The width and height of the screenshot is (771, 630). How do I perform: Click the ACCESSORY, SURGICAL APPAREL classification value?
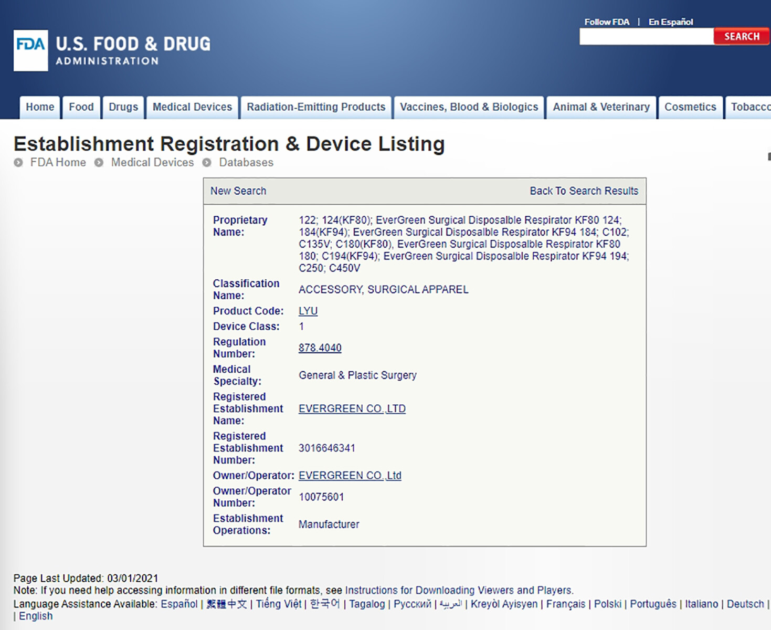pyautogui.click(x=384, y=289)
